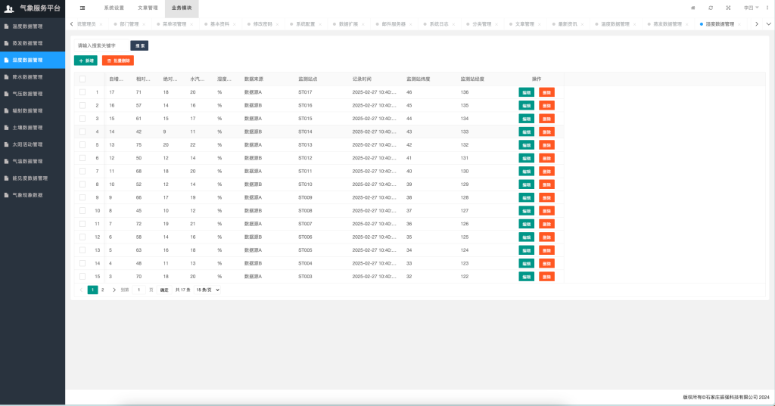Collapse the sidebar with the menu toggle icon

tap(82, 8)
